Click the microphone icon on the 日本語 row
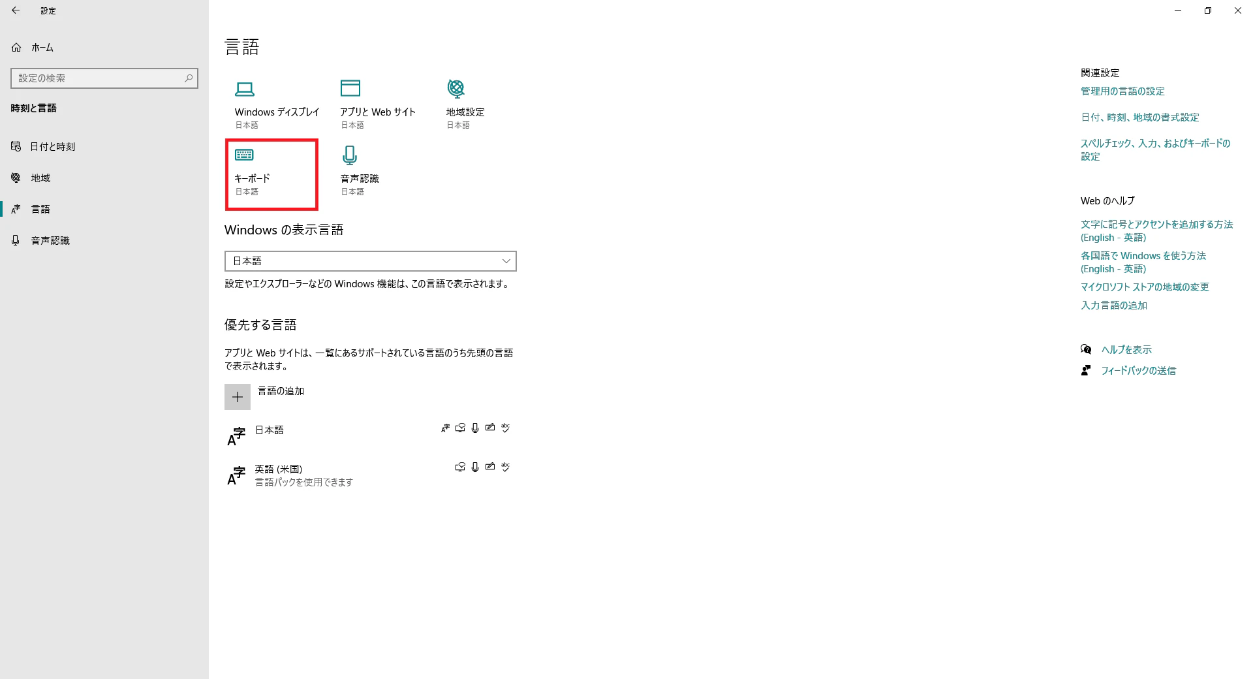 pos(475,428)
